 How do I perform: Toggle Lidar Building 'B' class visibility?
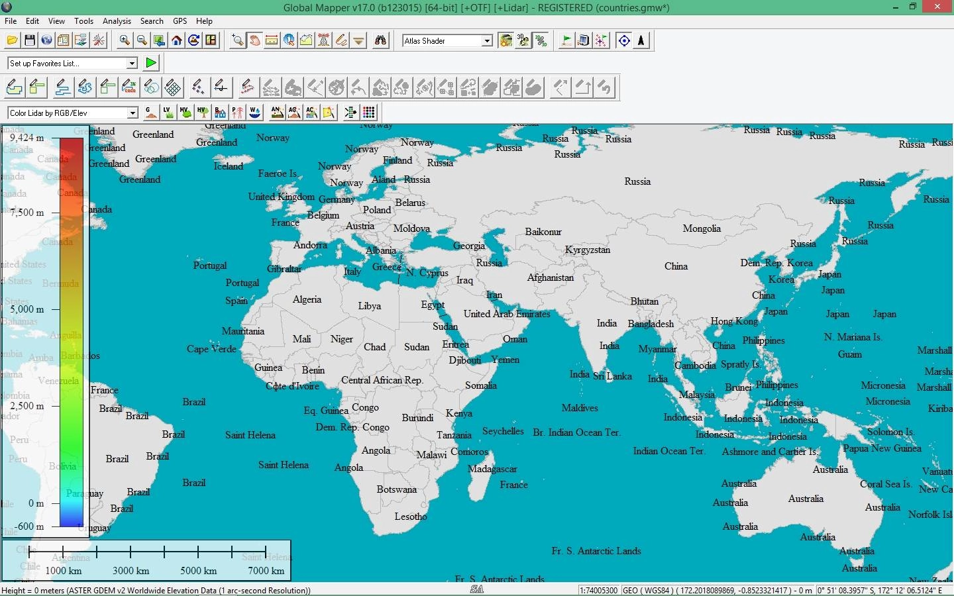[x=220, y=113]
